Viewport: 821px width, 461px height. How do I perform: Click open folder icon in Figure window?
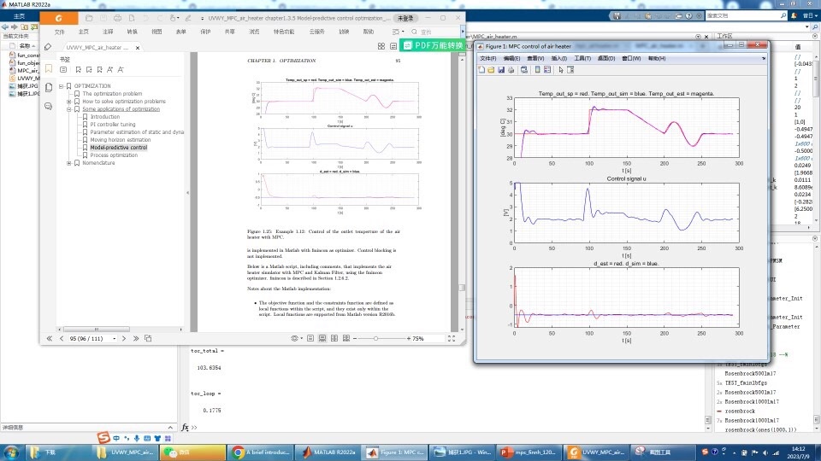tap(491, 70)
